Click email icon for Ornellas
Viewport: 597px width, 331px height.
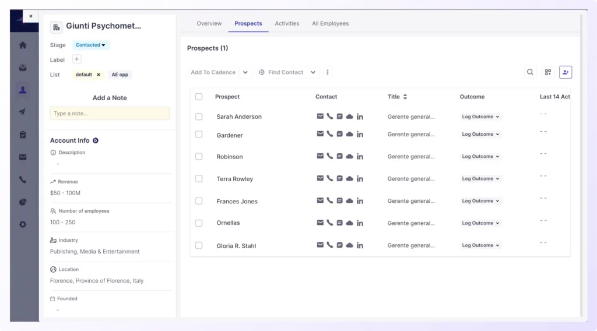[320, 223]
